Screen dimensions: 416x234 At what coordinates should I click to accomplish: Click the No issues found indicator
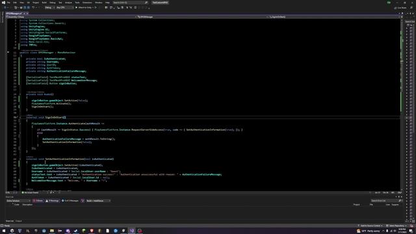[30, 192]
